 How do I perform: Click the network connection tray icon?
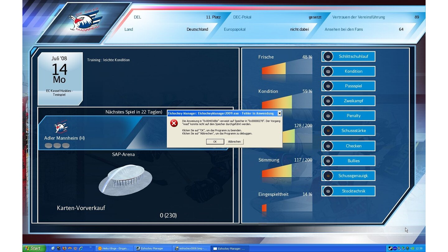(x=403, y=248)
